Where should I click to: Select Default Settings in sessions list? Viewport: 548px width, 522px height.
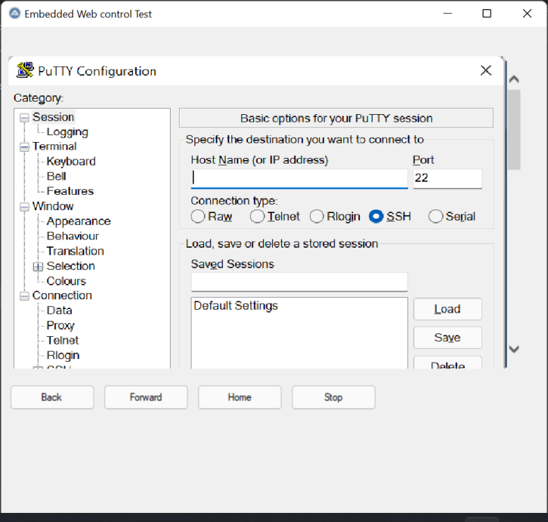tap(236, 306)
